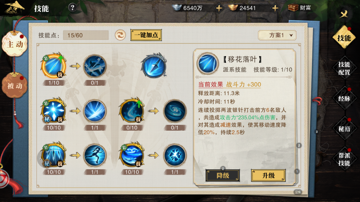The image size is (360, 202).
Task: Open the 财富 treasure chest
Action: pos(299,8)
